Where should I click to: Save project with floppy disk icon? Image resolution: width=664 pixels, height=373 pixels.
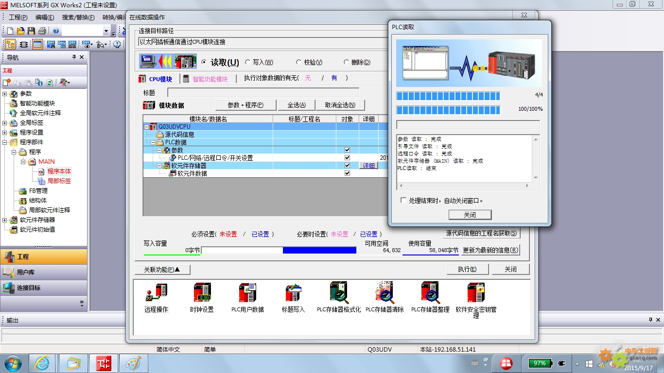31,31
